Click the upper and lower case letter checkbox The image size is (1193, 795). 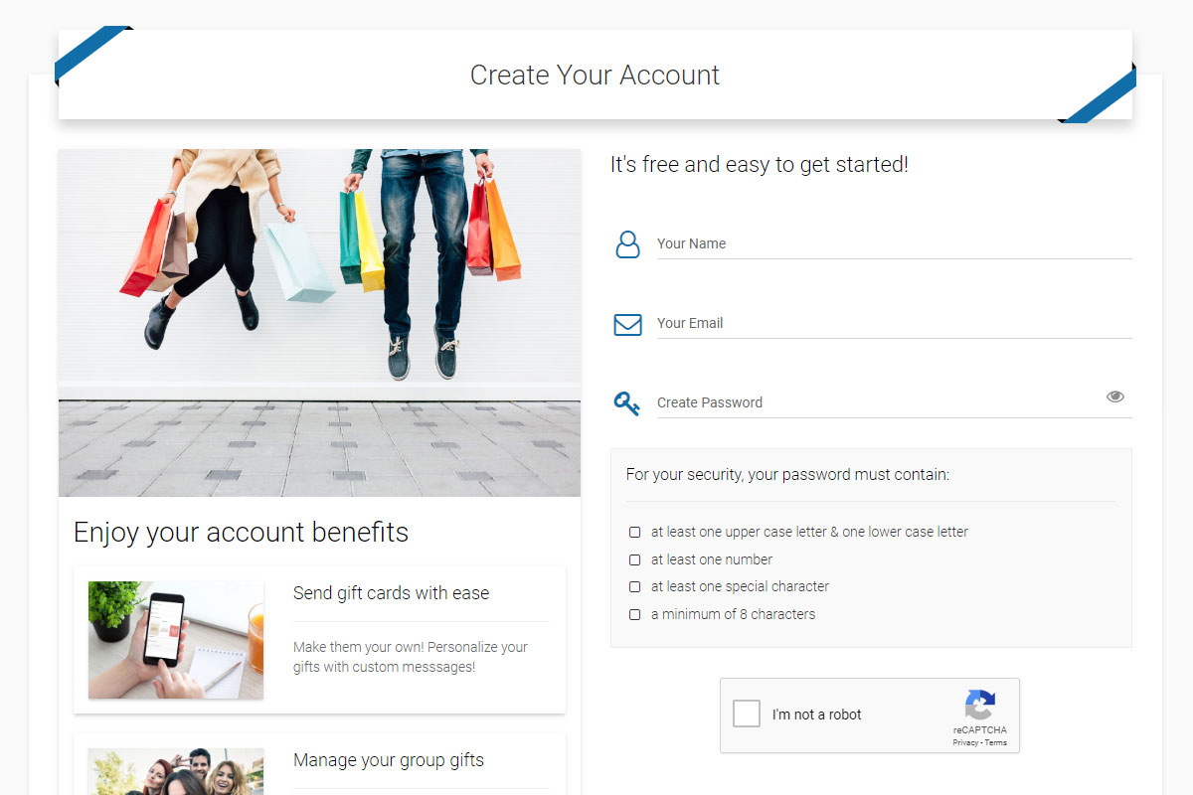click(634, 533)
